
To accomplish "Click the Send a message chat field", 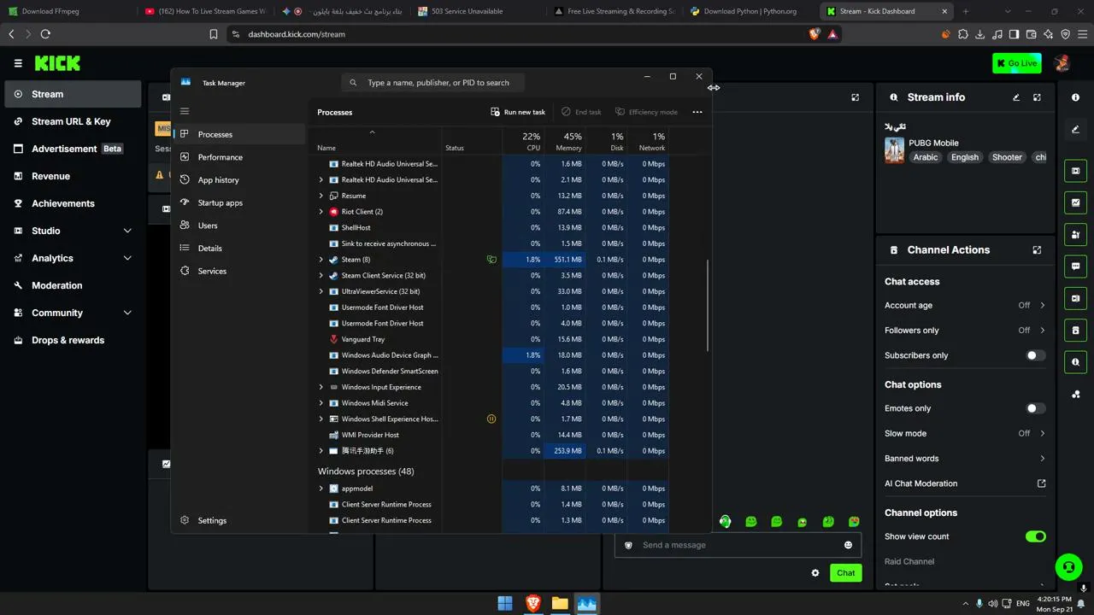I will pyautogui.click(x=738, y=545).
